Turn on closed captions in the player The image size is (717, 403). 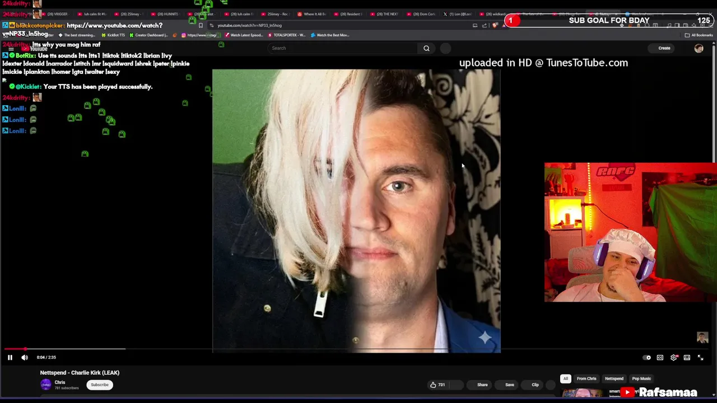tap(660, 358)
